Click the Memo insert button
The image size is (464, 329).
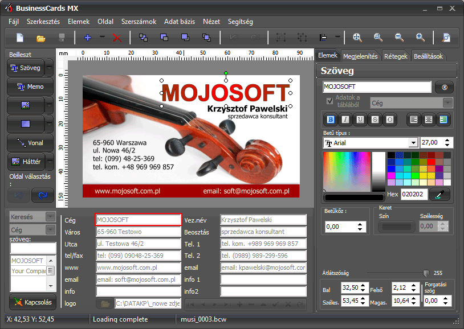[x=30, y=87]
